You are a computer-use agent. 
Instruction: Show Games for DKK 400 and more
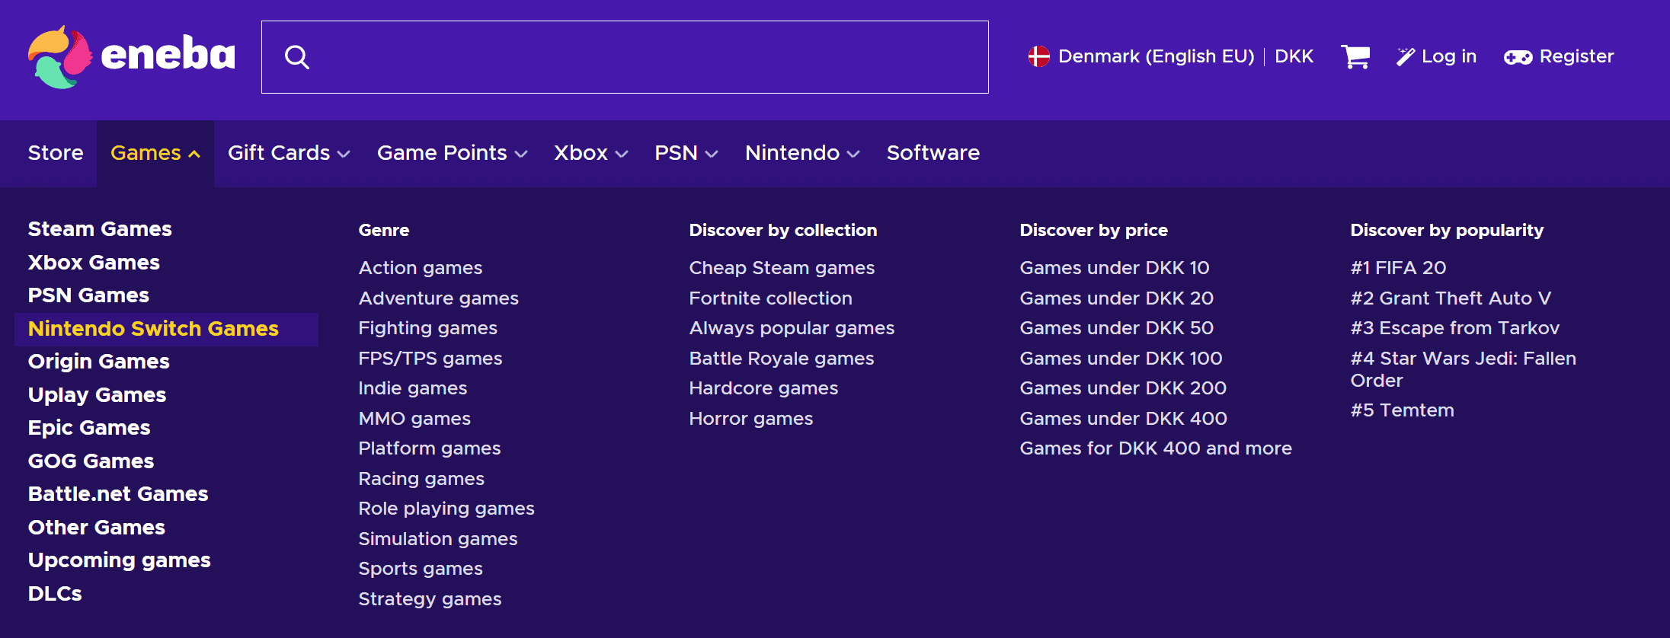pos(1156,448)
